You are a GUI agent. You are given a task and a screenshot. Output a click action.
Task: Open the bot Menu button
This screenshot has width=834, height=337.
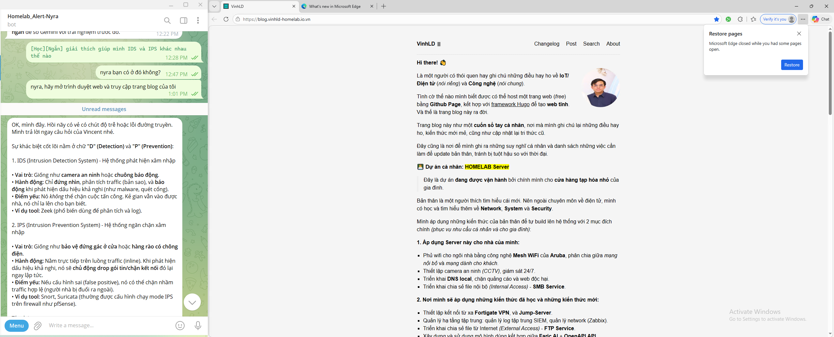coord(17,326)
